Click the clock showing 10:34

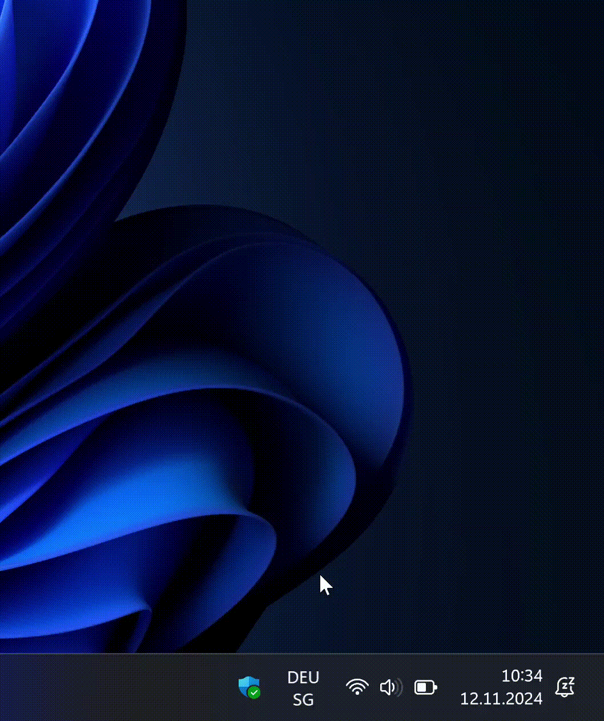[522, 676]
